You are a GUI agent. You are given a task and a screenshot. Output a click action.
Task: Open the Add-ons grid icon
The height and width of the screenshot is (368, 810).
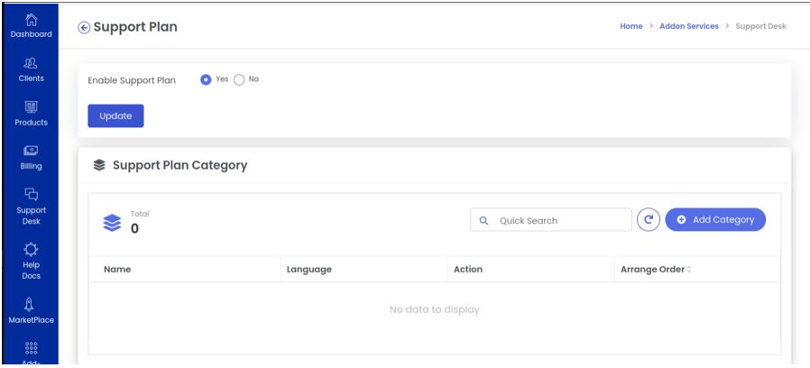(x=31, y=348)
